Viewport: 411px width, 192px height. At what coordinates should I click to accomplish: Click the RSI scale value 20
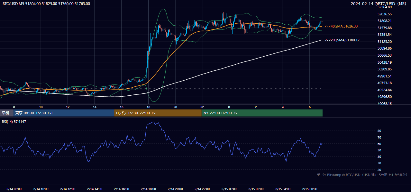pos(379,170)
